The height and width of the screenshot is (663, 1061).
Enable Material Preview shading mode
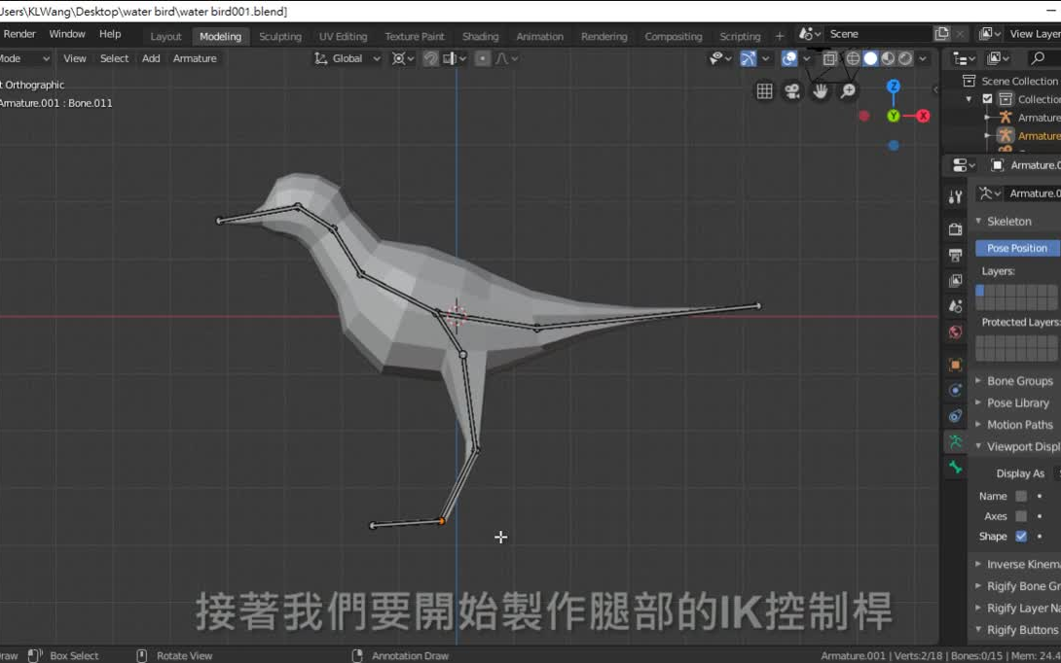(x=887, y=57)
